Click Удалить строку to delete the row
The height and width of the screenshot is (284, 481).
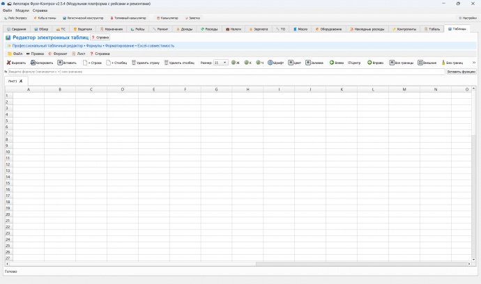tap(146, 63)
